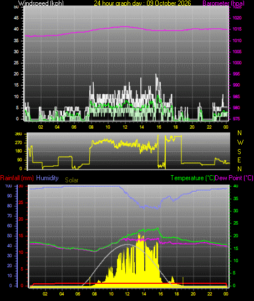
Task: Click compass letter E beside direction graph
Action: click(239, 160)
